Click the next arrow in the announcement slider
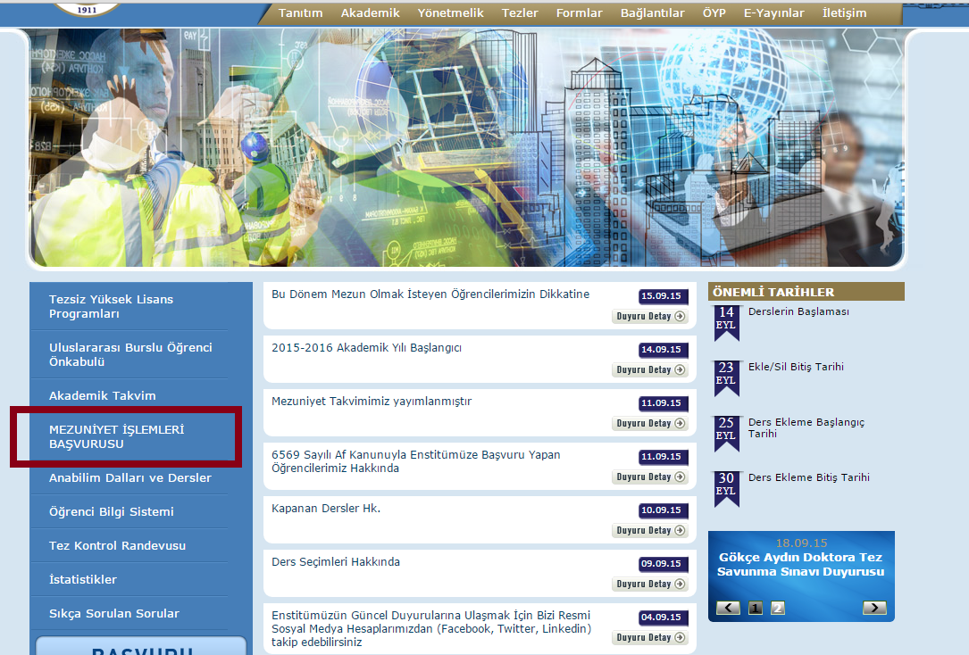Screen dimensions: 969x655 [x=873, y=608]
